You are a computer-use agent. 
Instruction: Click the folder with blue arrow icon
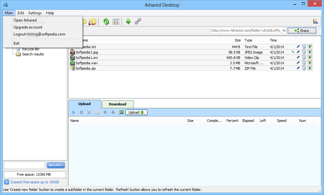click(315, 21)
